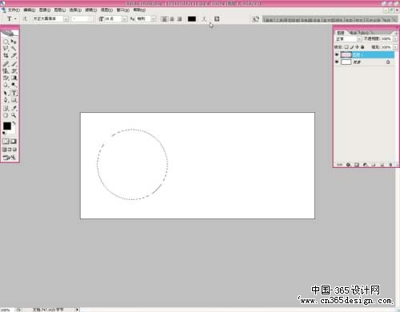Open the last menu in the menu bar
The width and height of the screenshot is (400, 312).
[x=139, y=10]
